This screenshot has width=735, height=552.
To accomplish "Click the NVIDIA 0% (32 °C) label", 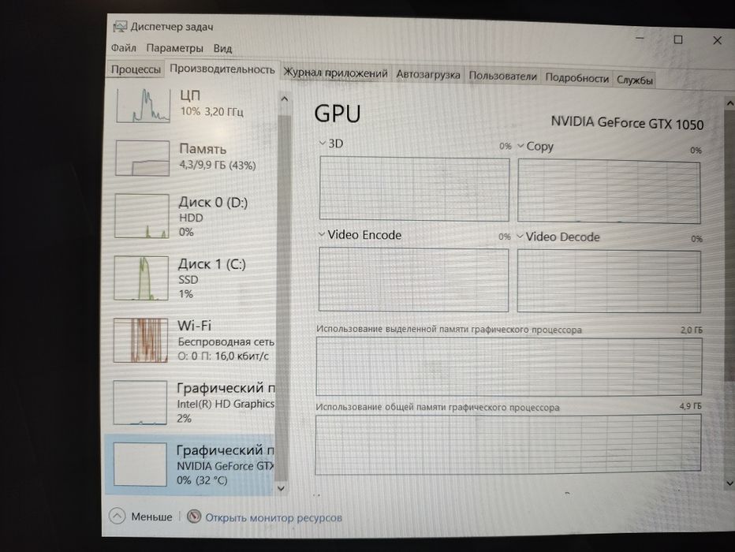I will (202, 480).
